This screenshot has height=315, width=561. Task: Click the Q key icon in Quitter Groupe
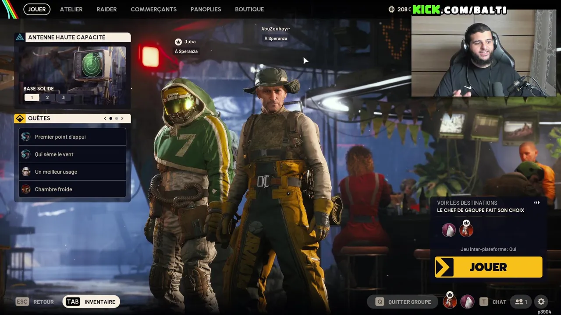click(x=380, y=302)
